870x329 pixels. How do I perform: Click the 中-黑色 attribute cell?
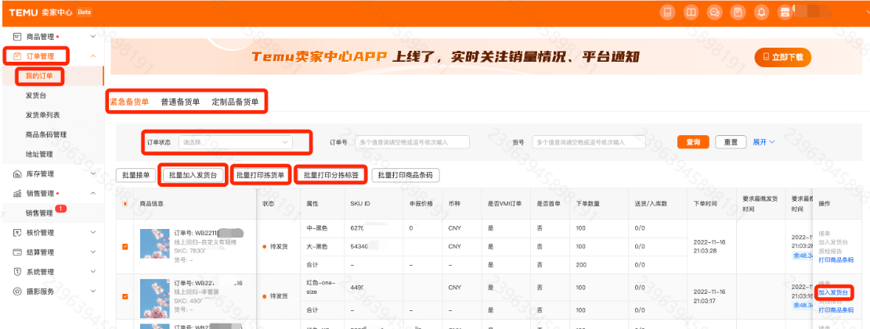point(318,227)
